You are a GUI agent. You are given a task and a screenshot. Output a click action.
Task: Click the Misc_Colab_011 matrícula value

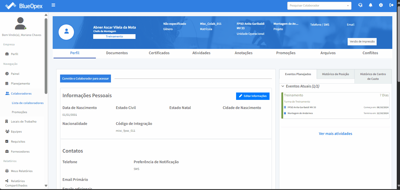pyautogui.click(x=211, y=24)
